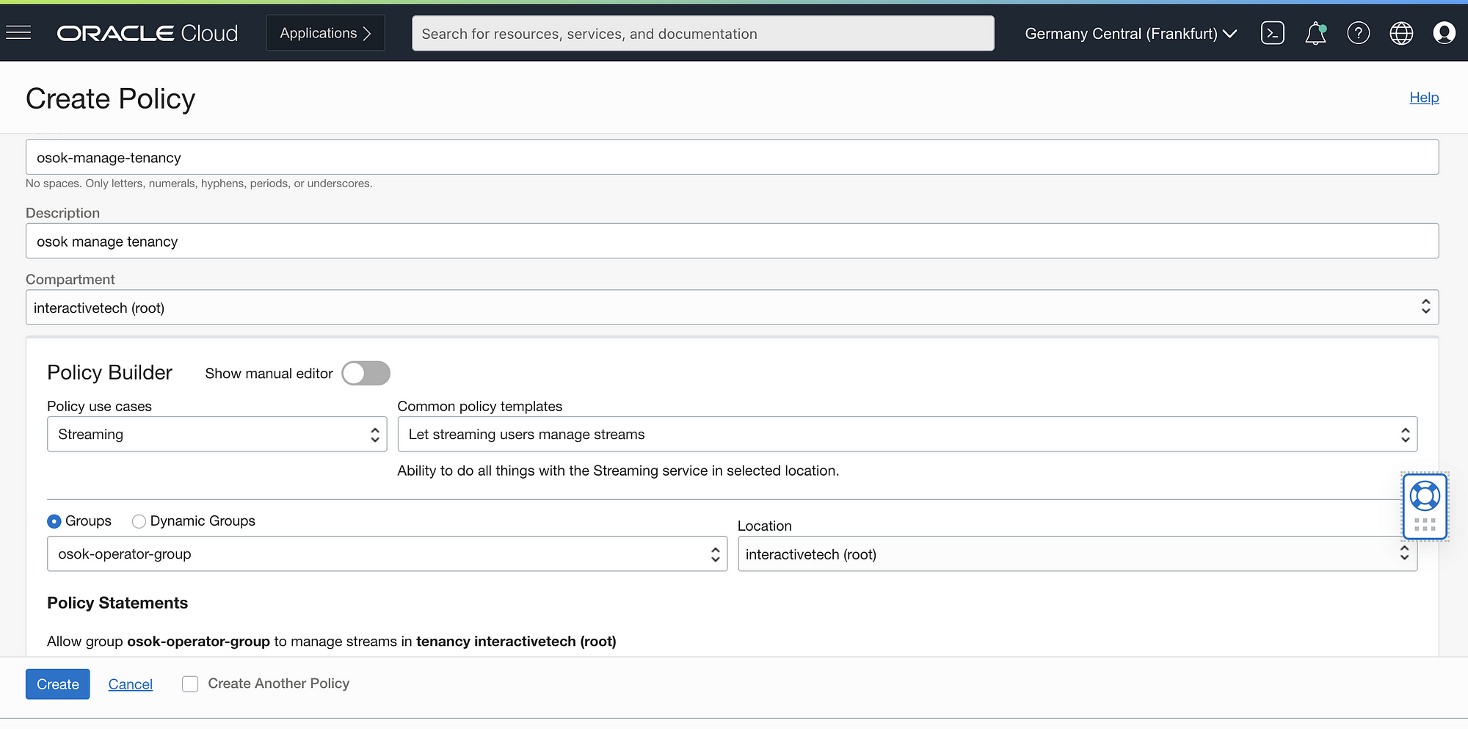Click the 'Allow group osok-operator-group' statement
Viewport: 1468px width, 729px height.
(x=332, y=642)
